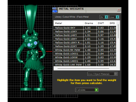Click the SPG column header
This screenshot has width=136, height=102.
(112, 23)
